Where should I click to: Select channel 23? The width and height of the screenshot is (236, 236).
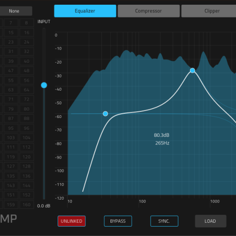click(x=11, y=42)
